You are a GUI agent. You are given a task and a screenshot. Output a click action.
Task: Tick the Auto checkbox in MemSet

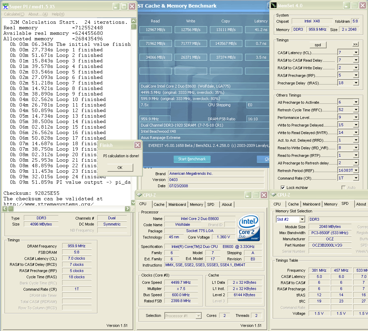343,188
